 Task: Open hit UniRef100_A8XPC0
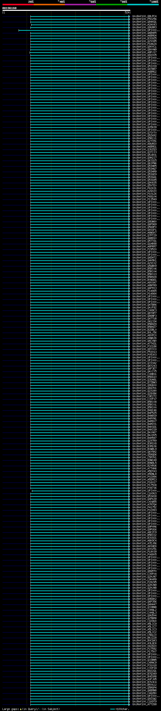[x=144, y=335]
